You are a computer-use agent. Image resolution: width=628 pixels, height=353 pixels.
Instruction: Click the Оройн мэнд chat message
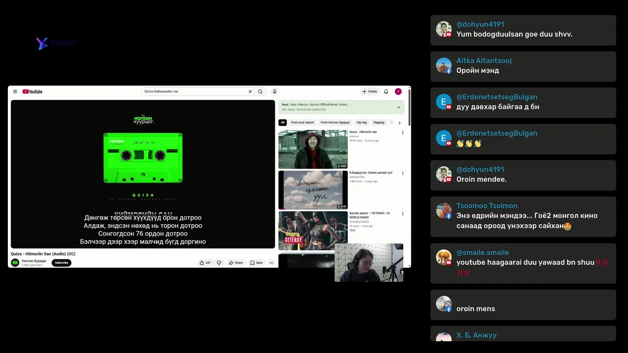click(x=478, y=71)
